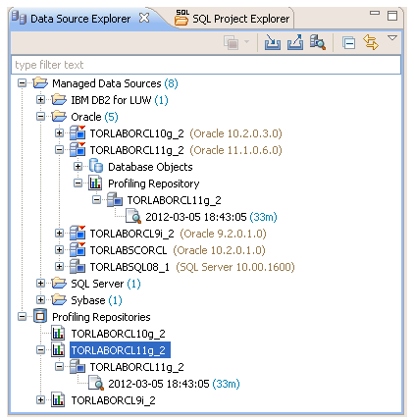Expand the IBM DB2 for LUW folder

pos(40,99)
